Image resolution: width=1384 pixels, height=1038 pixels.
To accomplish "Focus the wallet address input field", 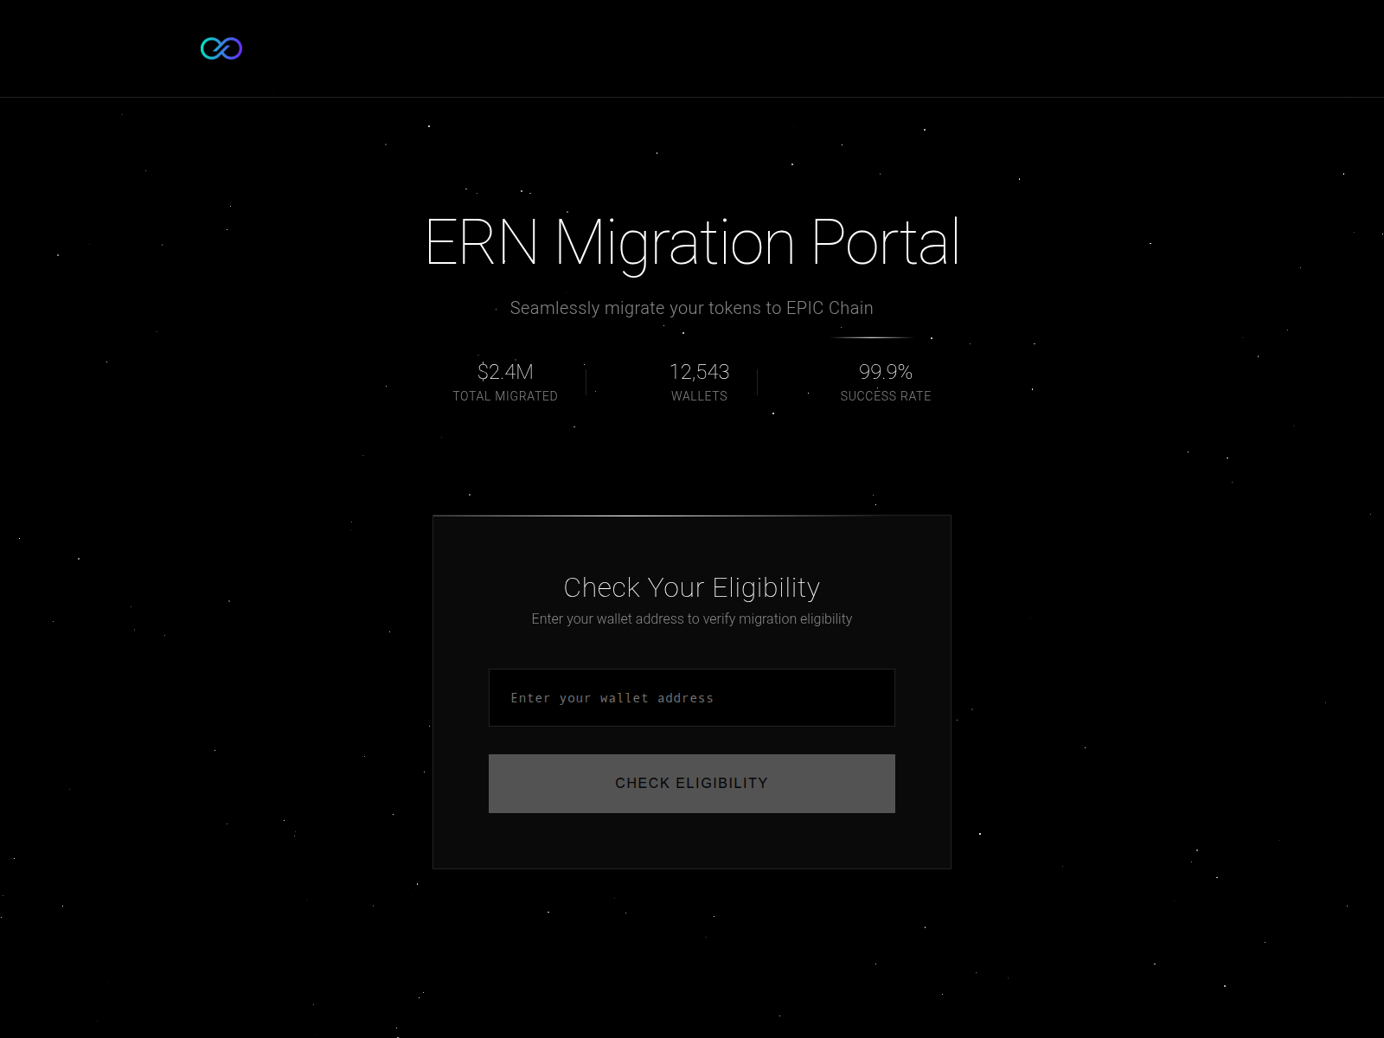I will coord(692,697).
